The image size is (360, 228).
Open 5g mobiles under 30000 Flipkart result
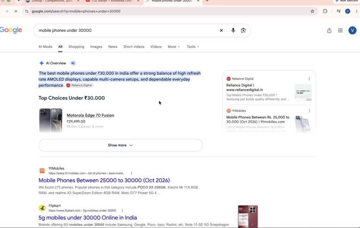(x=88, y=218)
